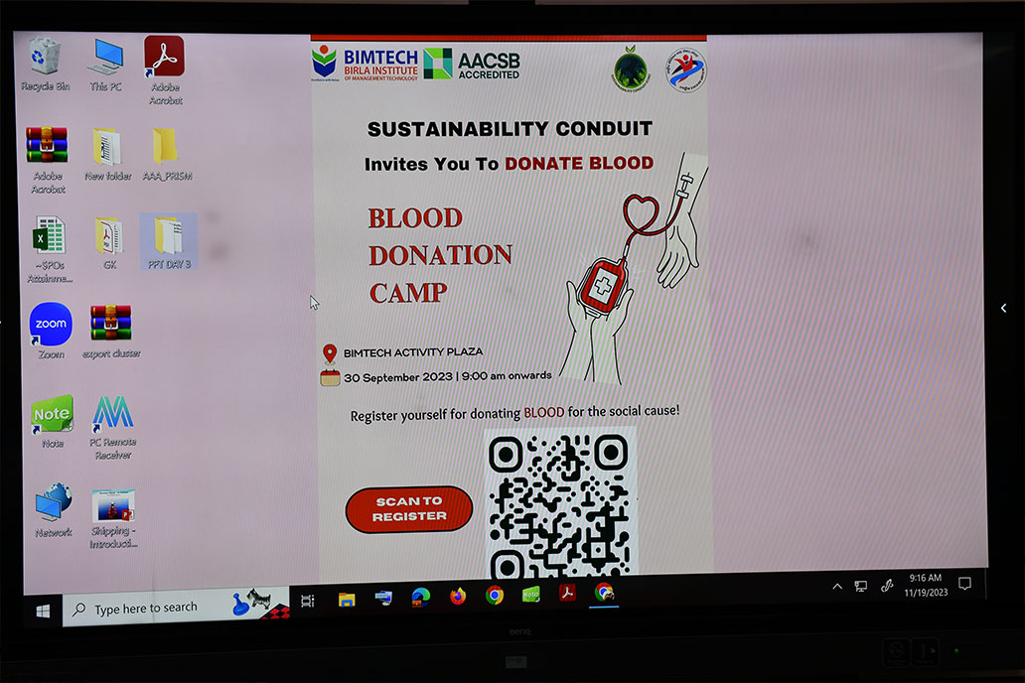Open the Shipping Introduction PowerPoint file
This screenshot has width=1025, height=683.
(x=111, y=508)
